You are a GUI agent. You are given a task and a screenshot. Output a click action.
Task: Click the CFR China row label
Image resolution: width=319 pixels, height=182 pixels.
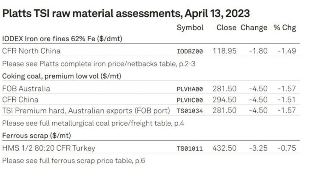pos(20,99)
